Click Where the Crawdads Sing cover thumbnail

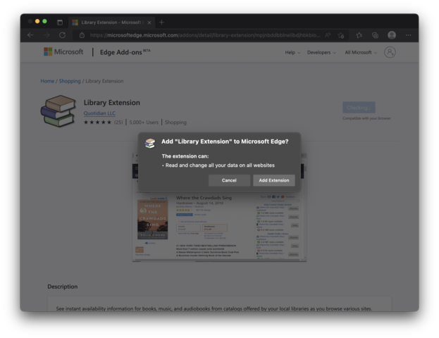153,220
